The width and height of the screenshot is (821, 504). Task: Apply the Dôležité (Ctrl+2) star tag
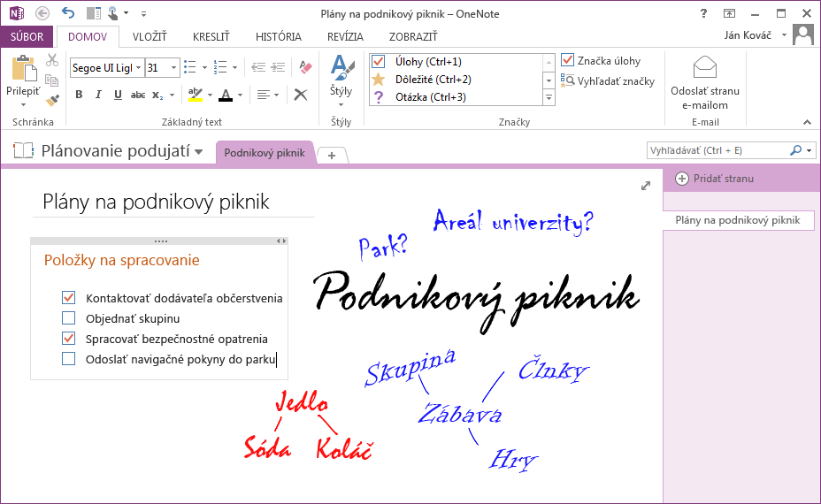click(457, 80)
